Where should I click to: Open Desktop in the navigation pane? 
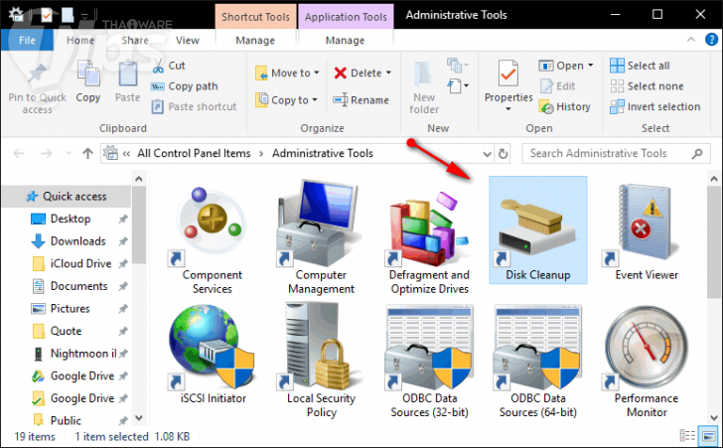(71, 219)
